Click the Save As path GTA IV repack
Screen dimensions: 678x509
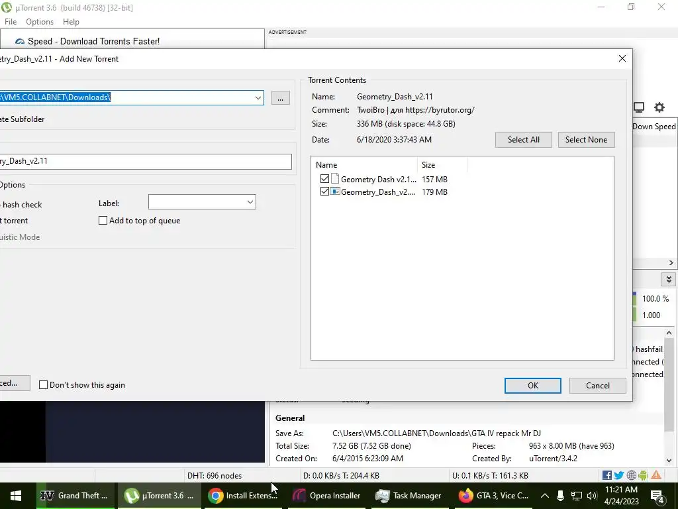pyautogui.click(x=437, y=433)
